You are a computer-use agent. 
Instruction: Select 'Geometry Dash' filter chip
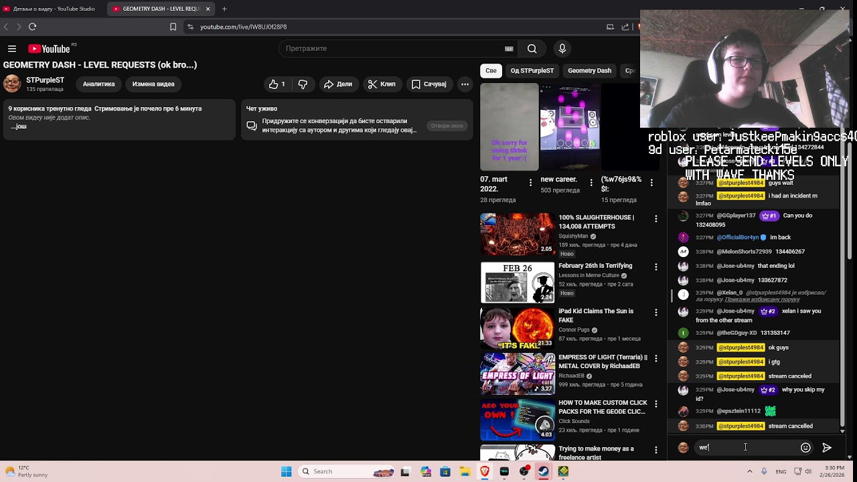589,70
